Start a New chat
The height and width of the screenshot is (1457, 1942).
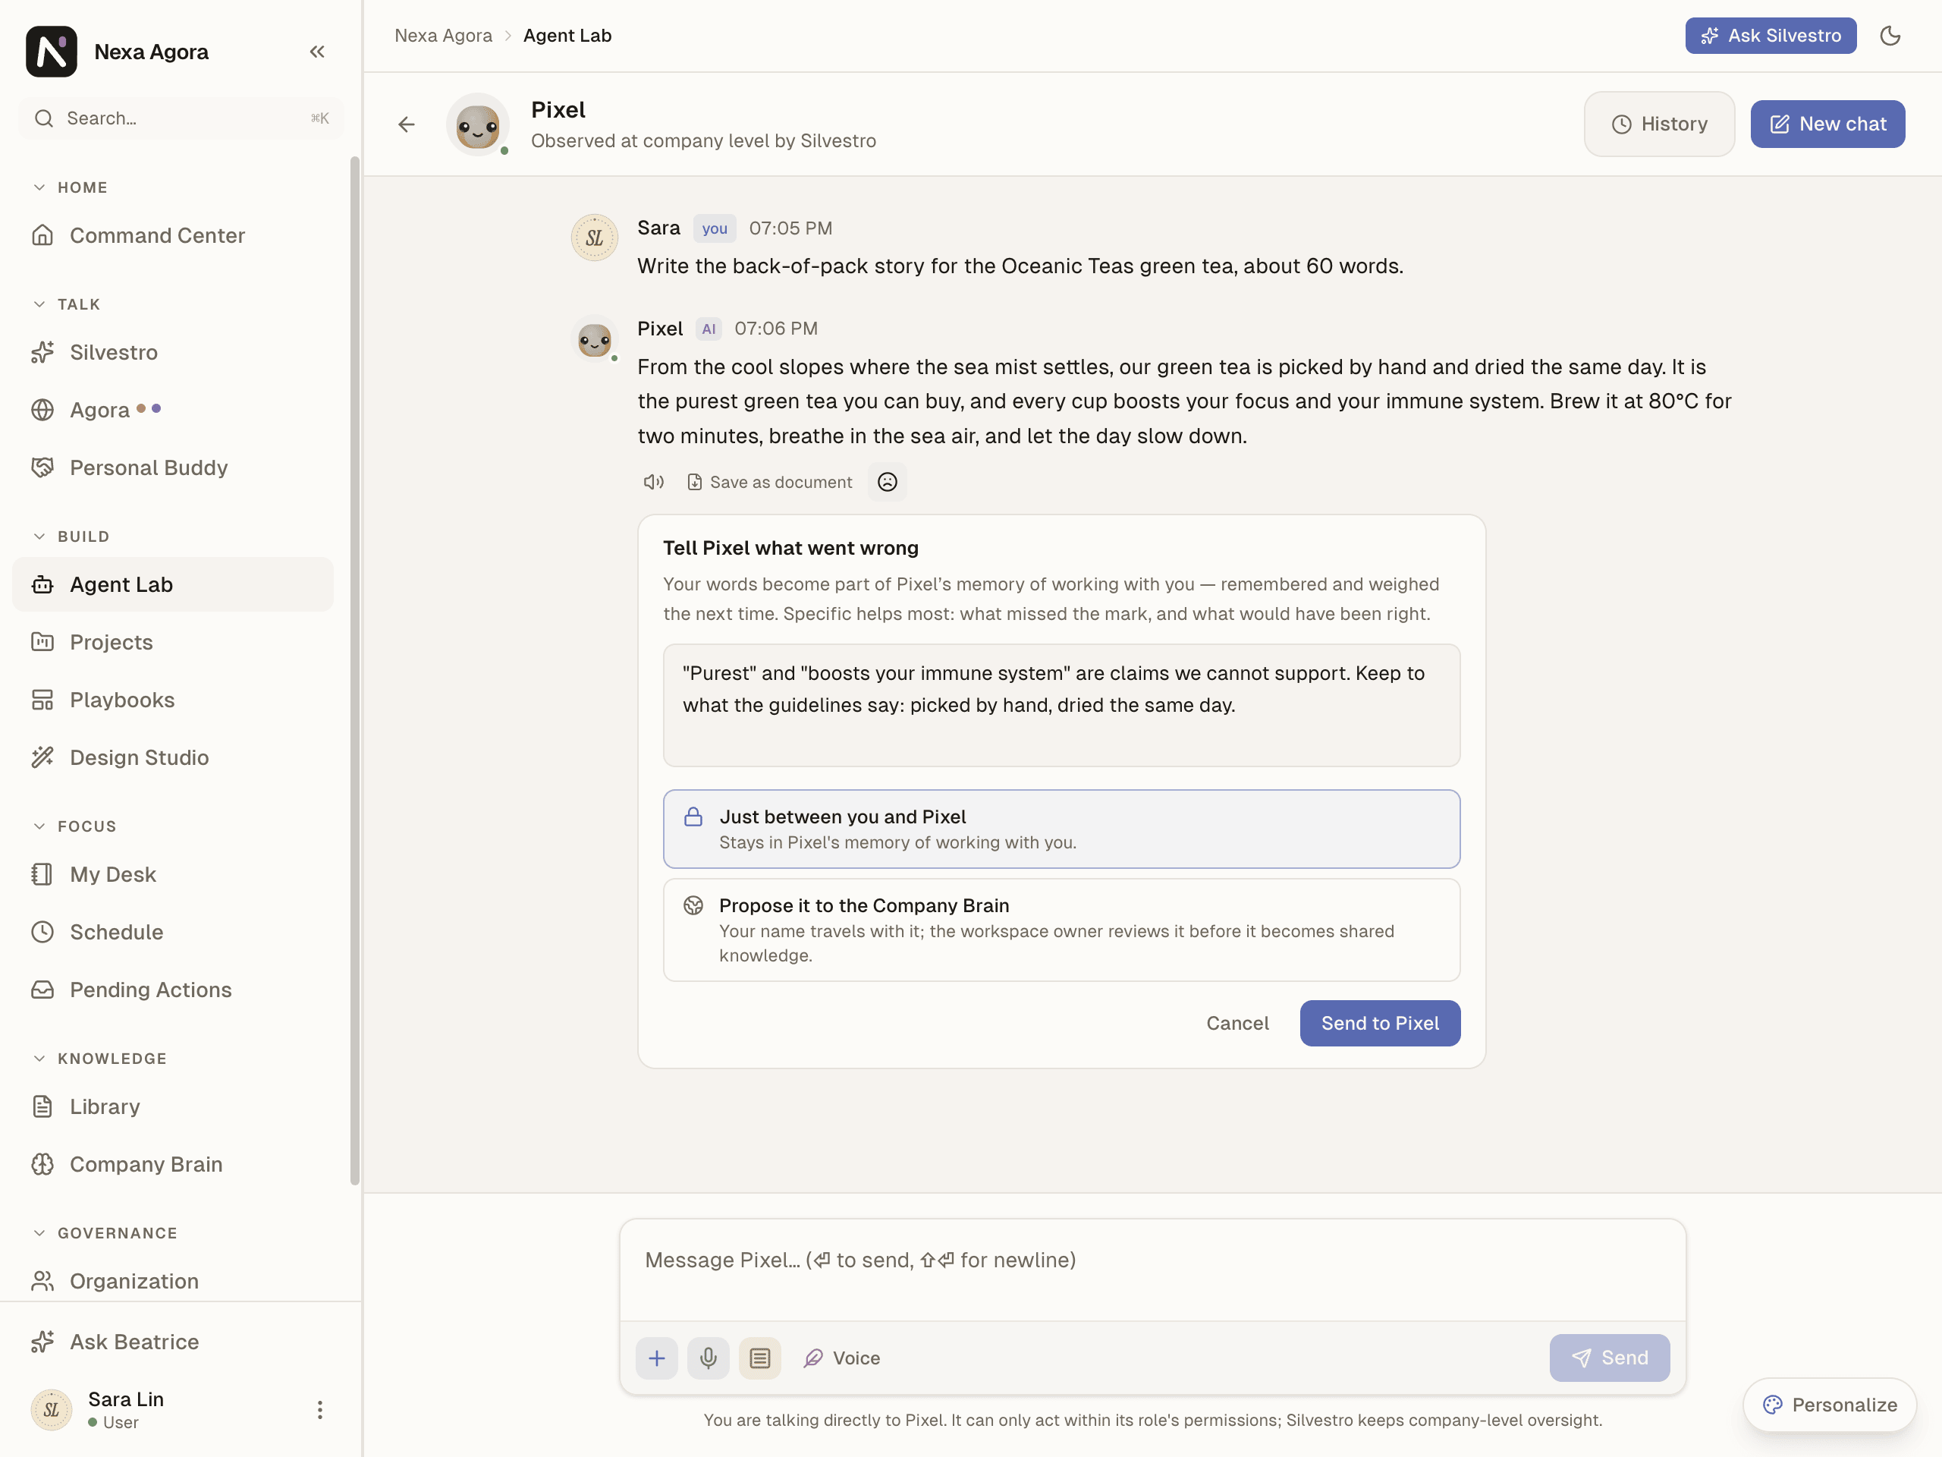pyautogui.click(x=1827, y=124)
